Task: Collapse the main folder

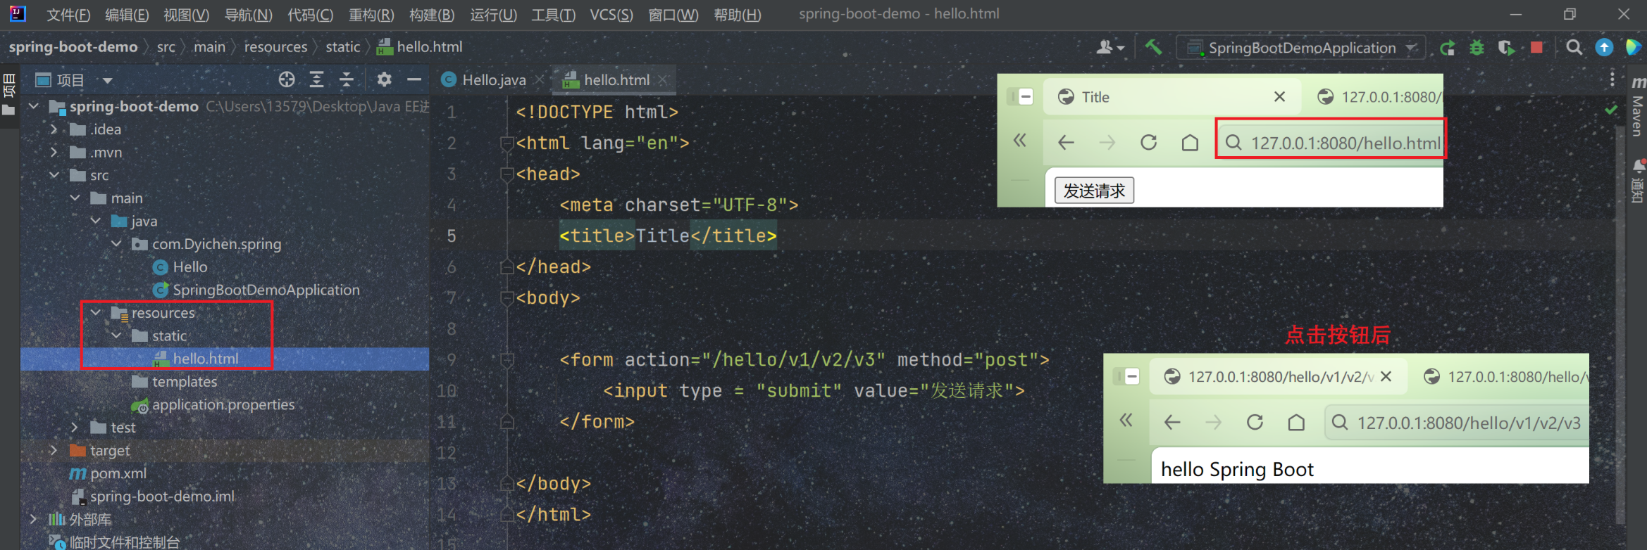Action: [x=75, y=198]
